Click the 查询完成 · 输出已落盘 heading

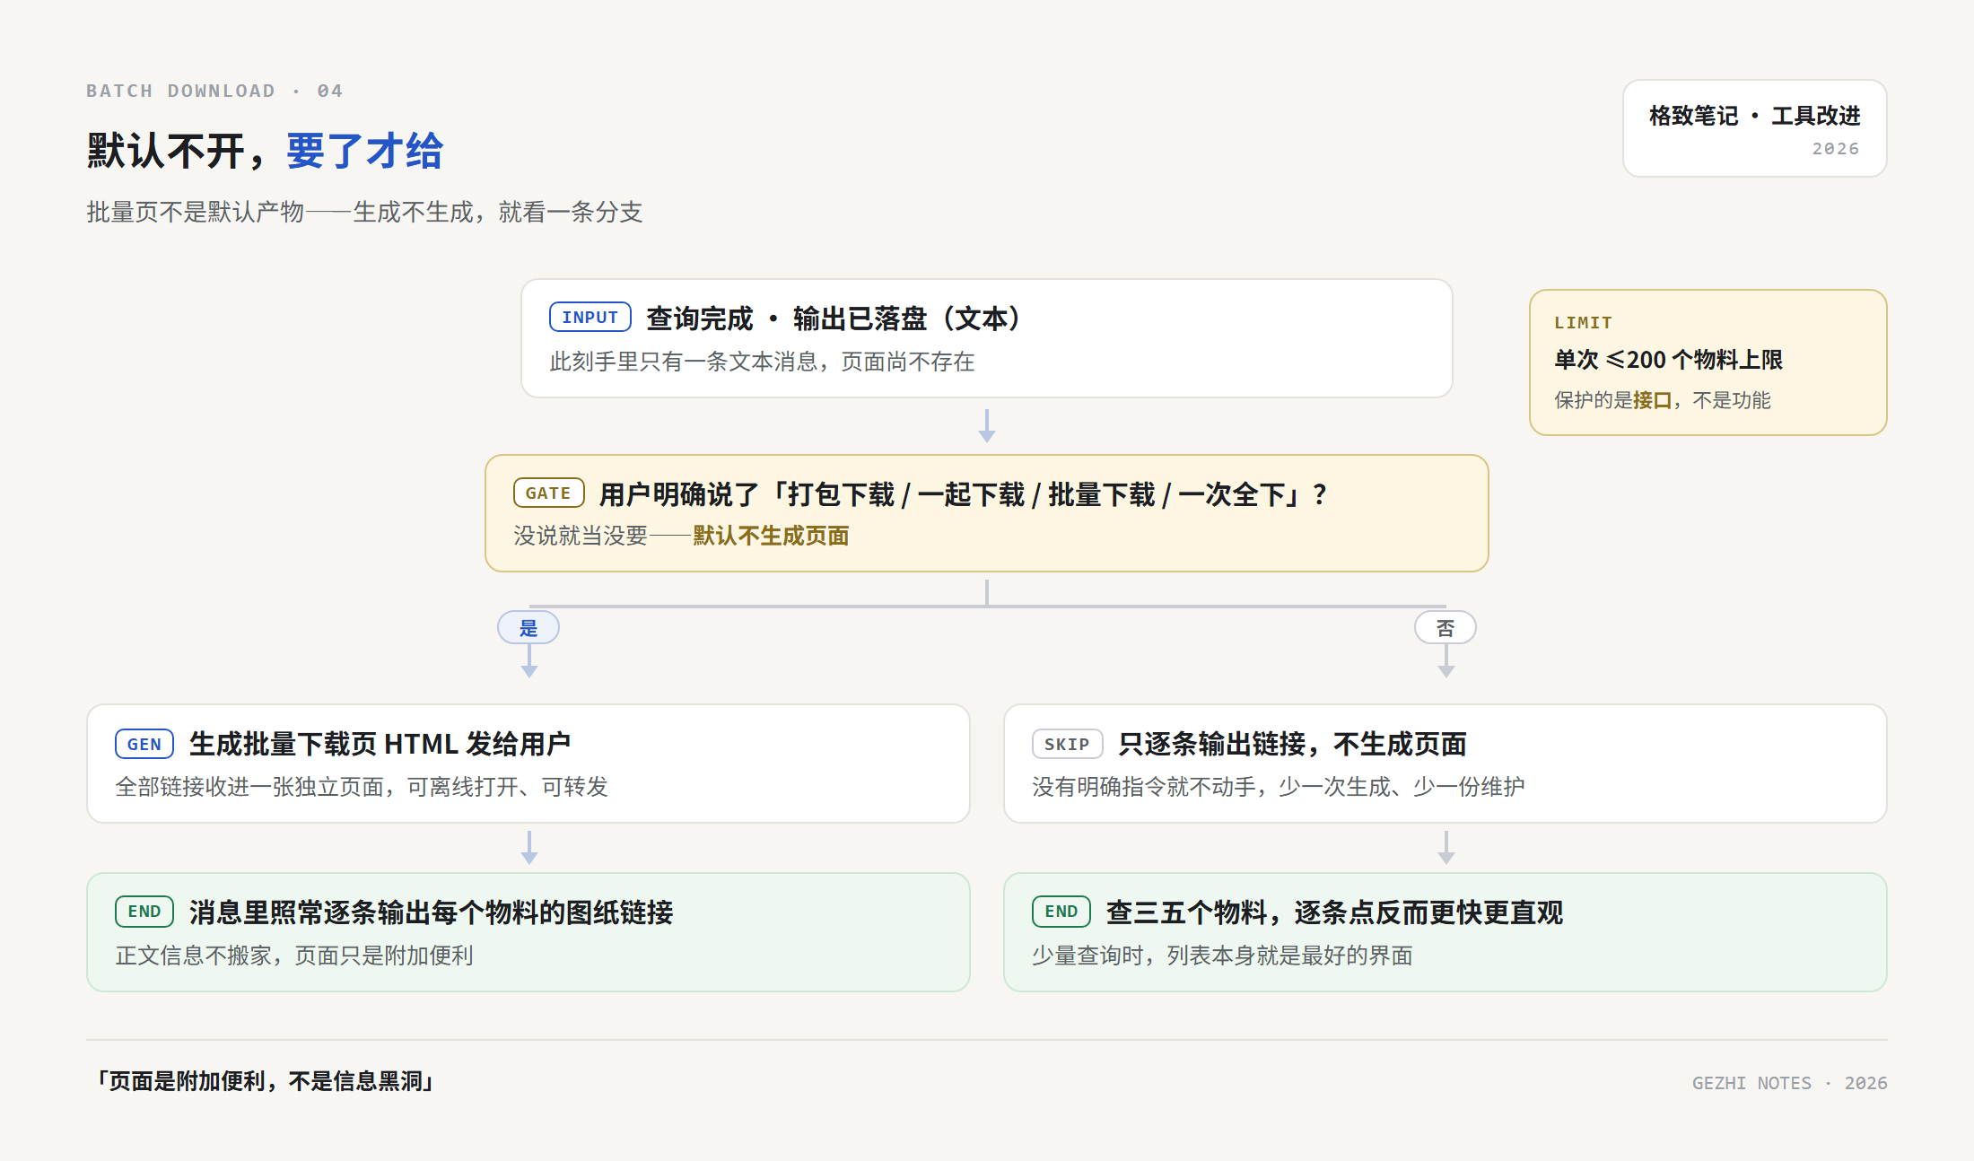tap(833, 319)
